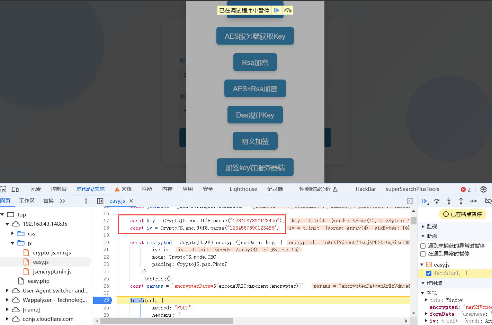Viewport: 492px width, 325px height.
Task: Toggle the device toolbar icon
Action: (x=15, y=189)
